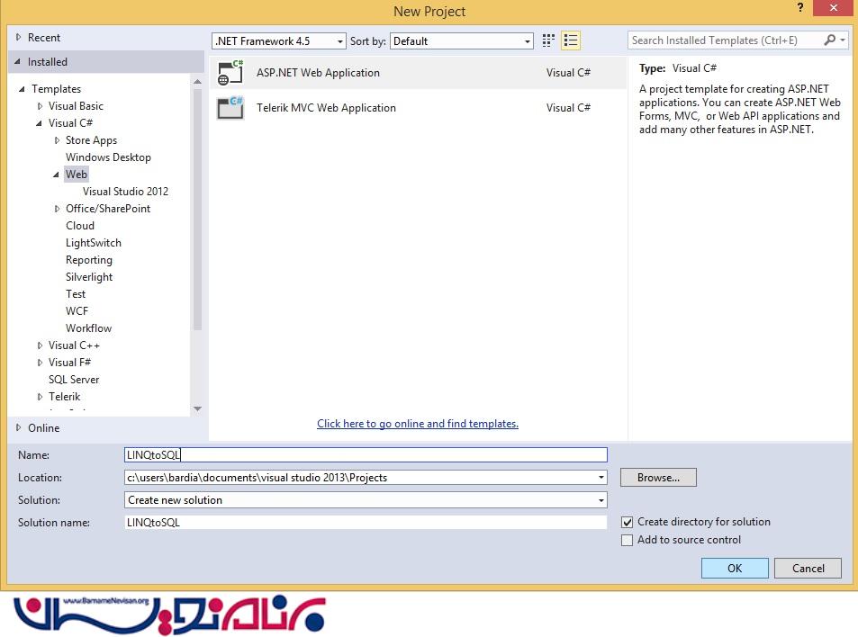Viewport: 858px width, 637px height.
Task: Expand the Online section
Action: pyautogui.click(x=19, y=428)
